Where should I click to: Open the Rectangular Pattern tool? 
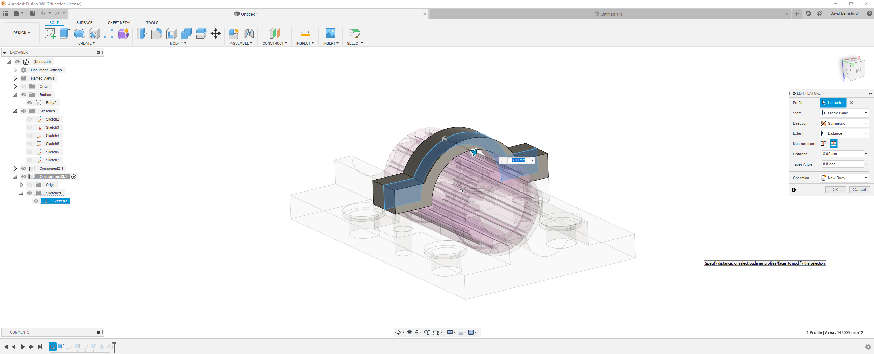pos(108,33)
